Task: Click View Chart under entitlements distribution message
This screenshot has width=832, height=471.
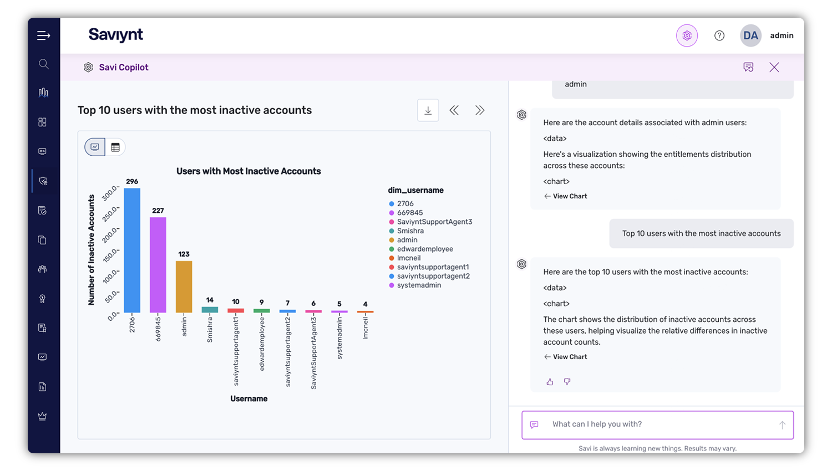Action: click(x=566, y=196)
